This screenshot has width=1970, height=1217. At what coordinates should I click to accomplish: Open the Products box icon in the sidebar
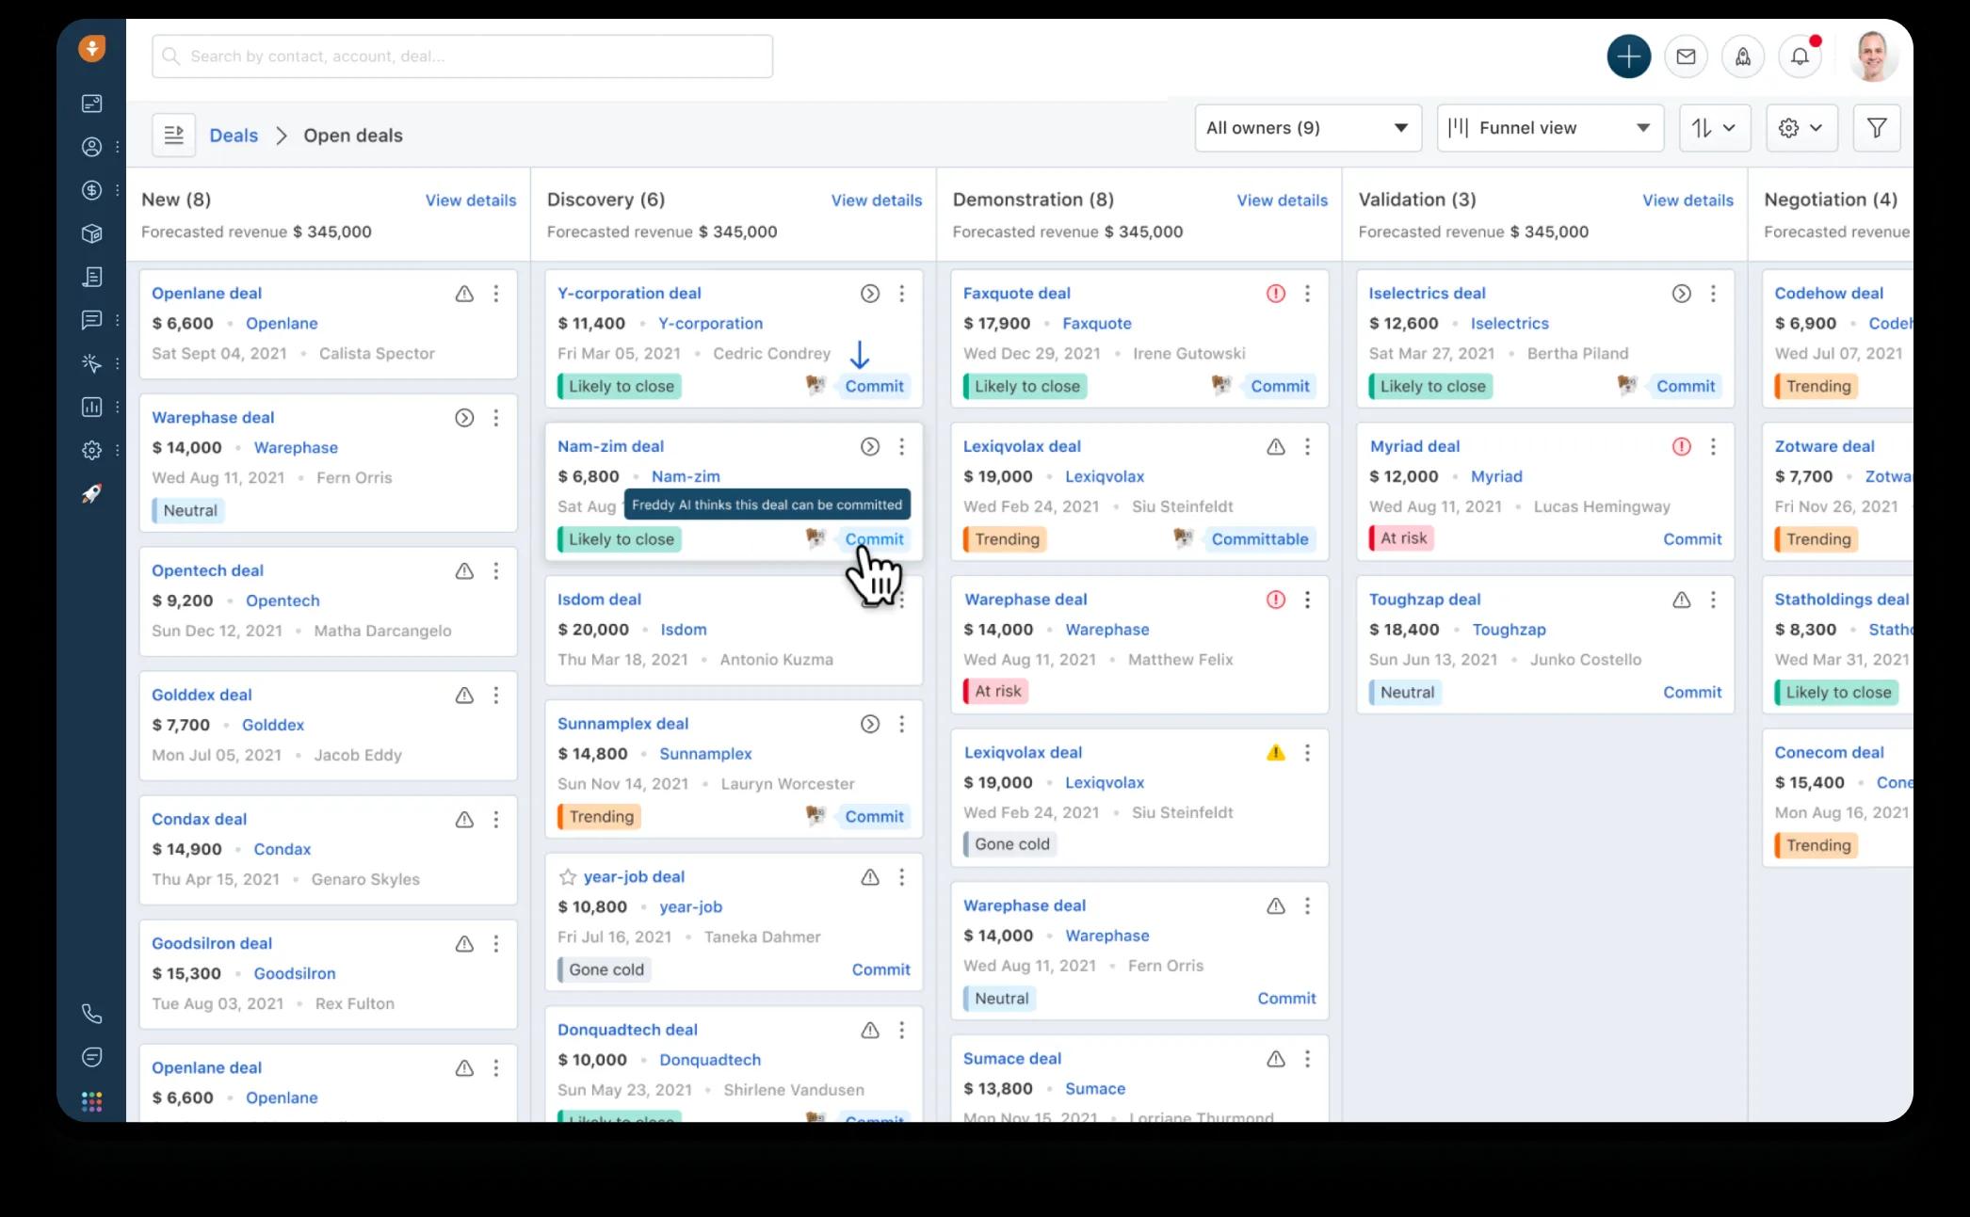(x=91, y=232)
